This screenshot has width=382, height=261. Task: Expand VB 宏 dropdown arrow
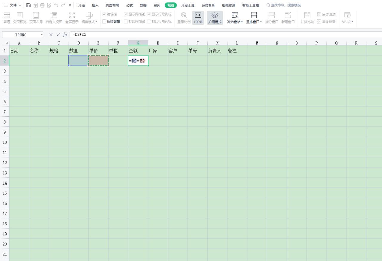coord(352,22)
